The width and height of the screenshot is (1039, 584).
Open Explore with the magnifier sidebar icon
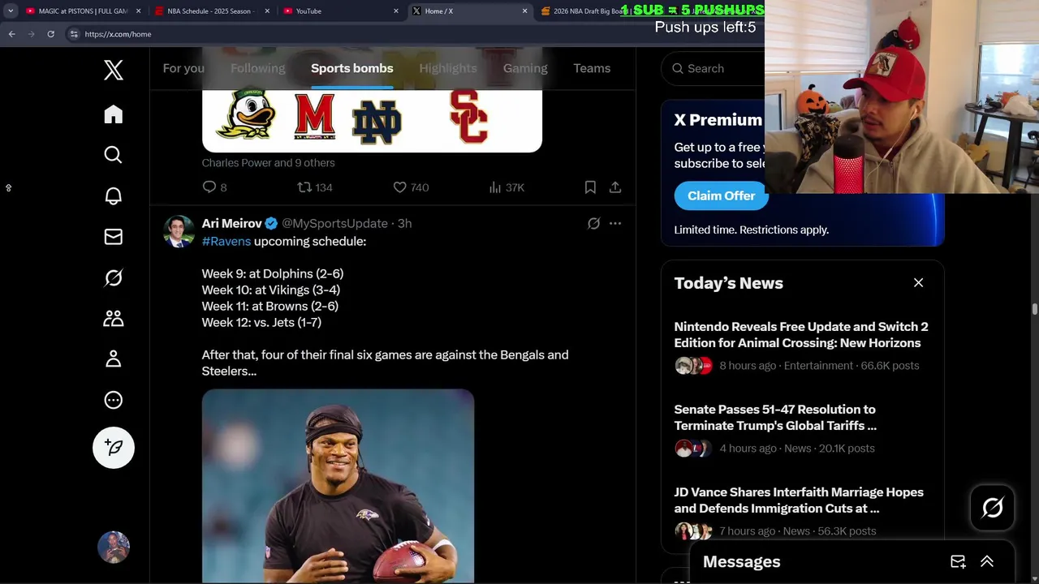tap(114, 155)
